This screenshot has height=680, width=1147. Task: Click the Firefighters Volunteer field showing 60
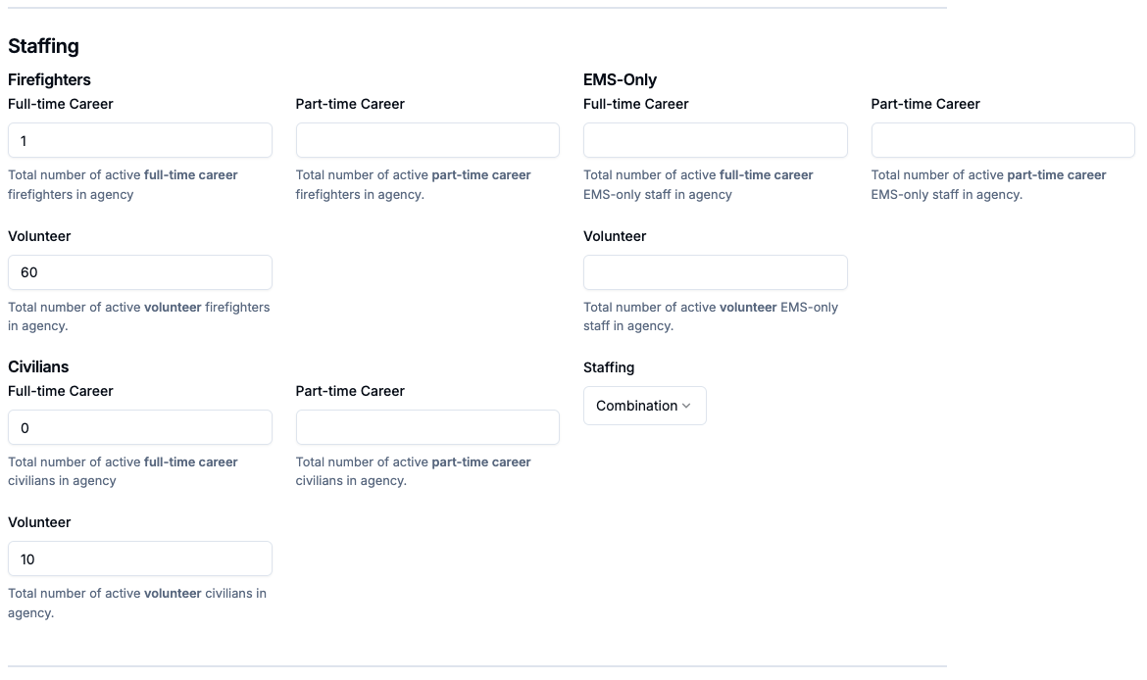140,272
